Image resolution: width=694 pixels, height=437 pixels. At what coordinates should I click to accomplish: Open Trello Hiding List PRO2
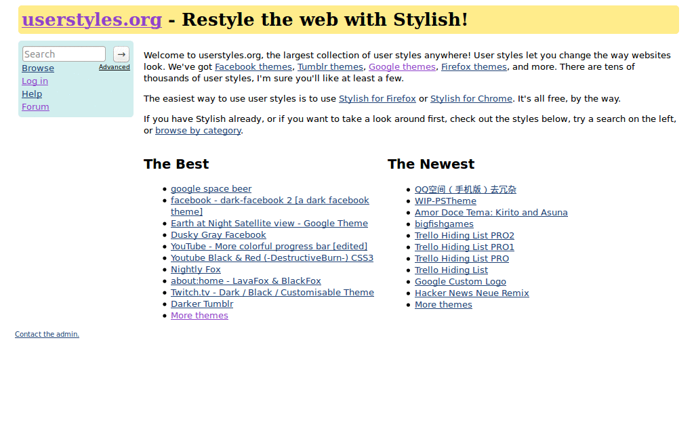(x=464, y=235)
